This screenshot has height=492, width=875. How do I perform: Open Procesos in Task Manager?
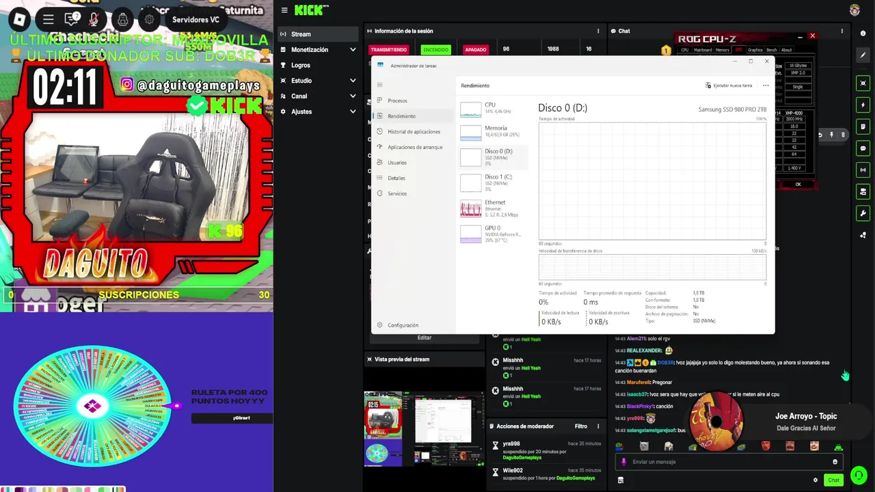click(414, 100)
